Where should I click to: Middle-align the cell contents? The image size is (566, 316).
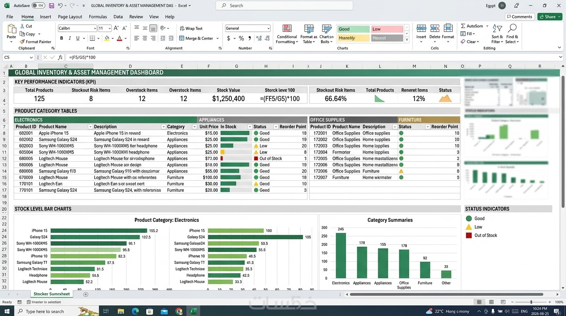point(145,28)
